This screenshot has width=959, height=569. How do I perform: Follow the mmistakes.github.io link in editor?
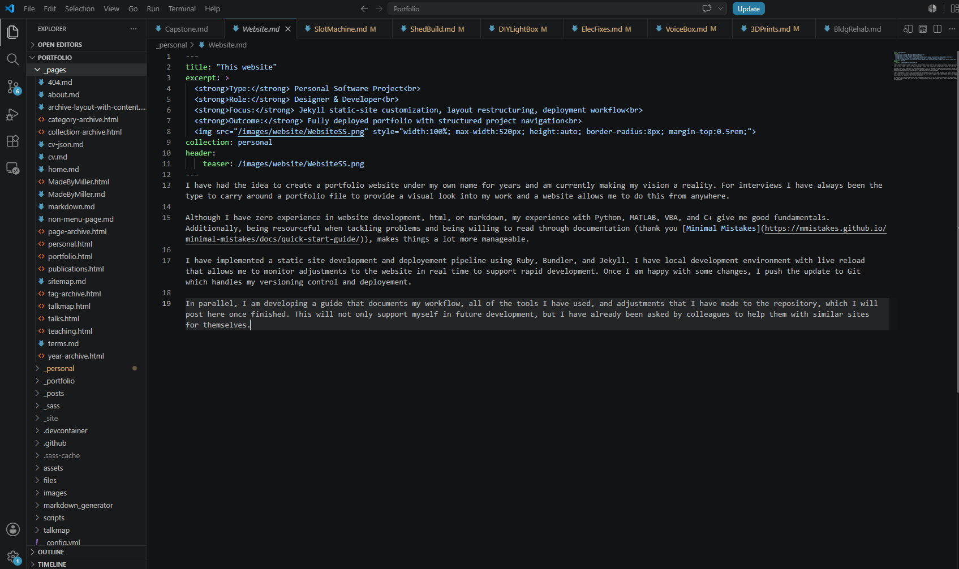click(x=825, y=228)
